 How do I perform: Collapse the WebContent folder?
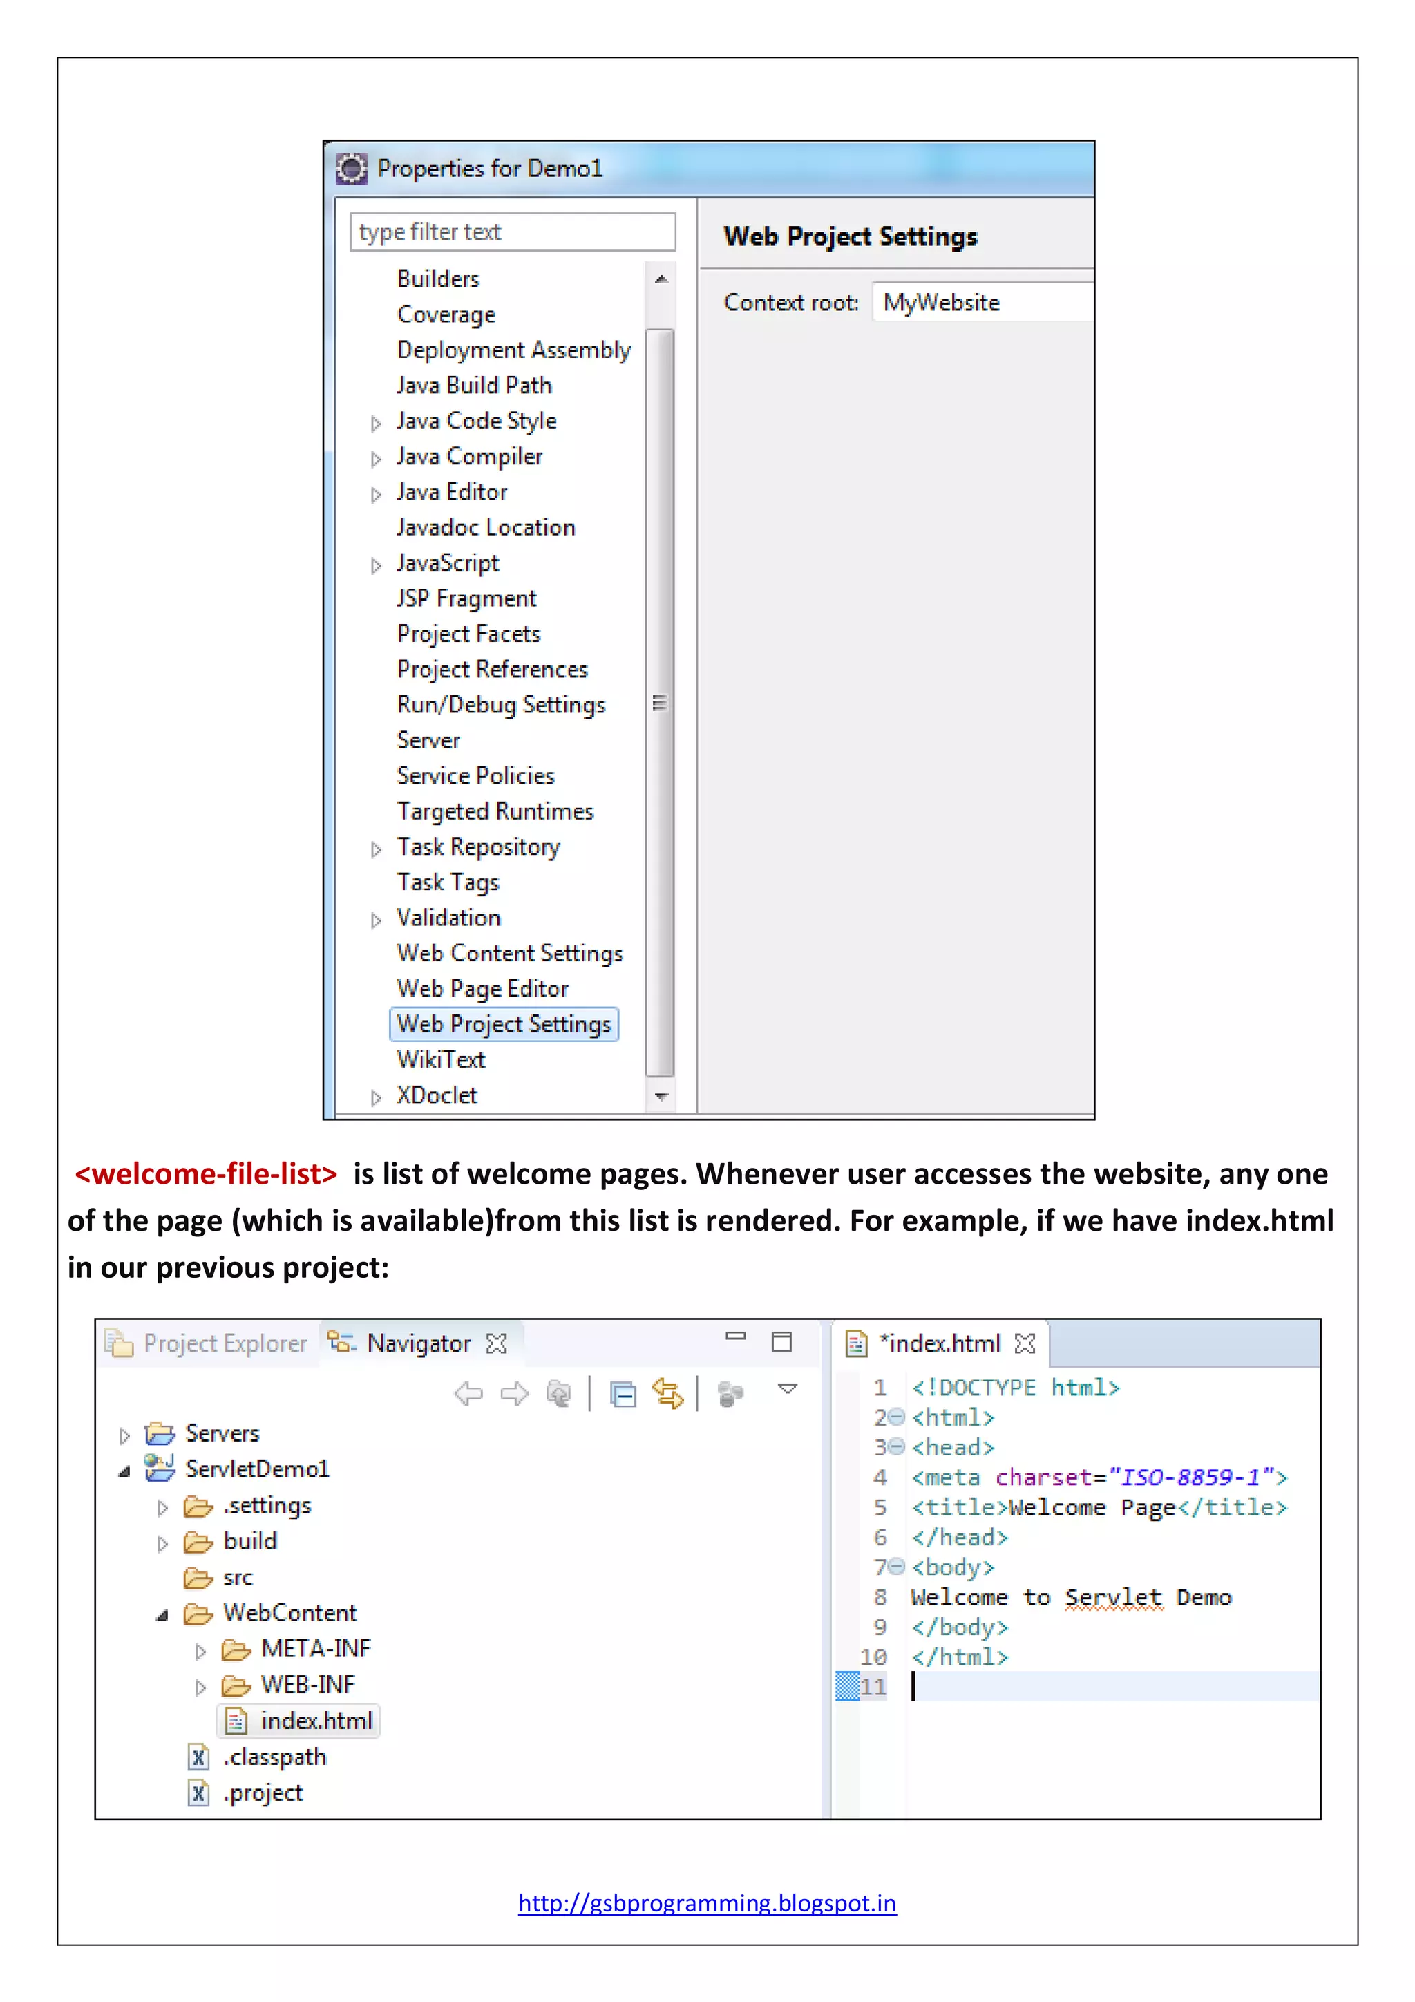[x=162, y=1616]
